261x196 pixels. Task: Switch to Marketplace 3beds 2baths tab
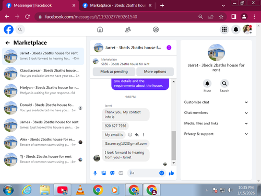117,5
